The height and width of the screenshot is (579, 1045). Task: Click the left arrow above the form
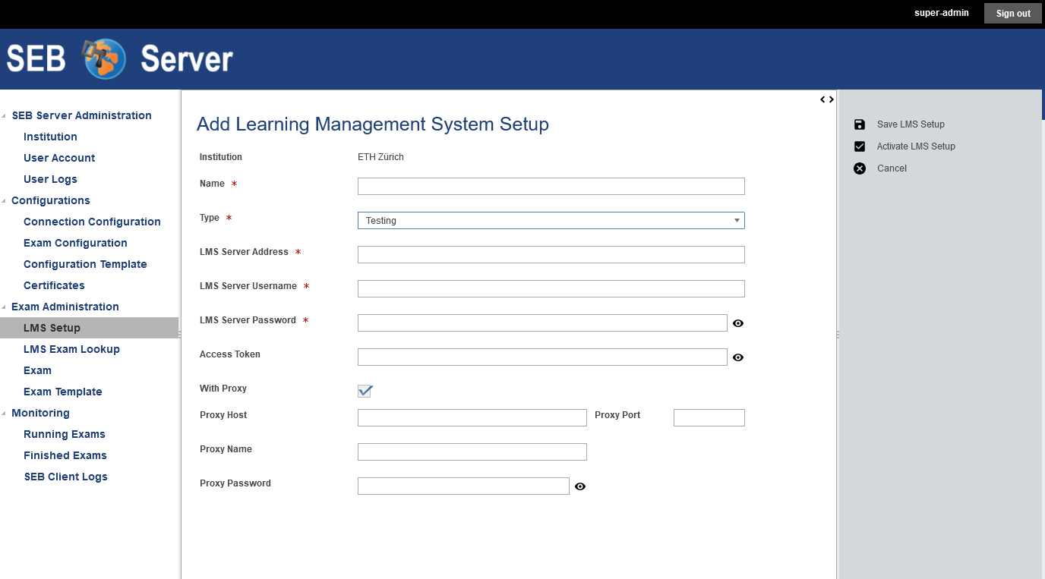822,99
